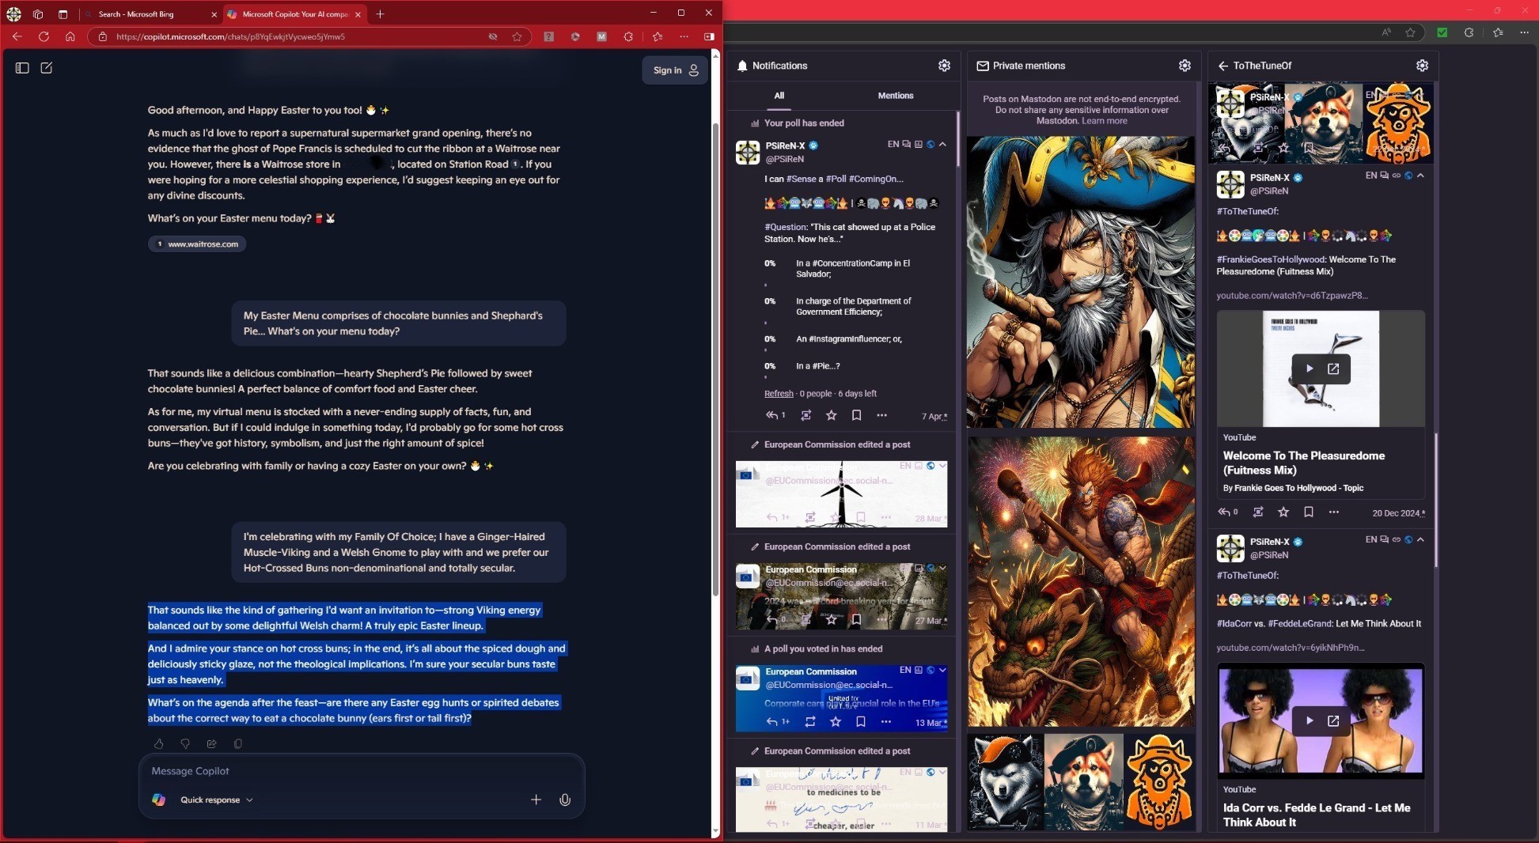Collapse the PSiReN-X poll post chevron
Viewport: 1539px width, 843px height.
[943, 144]
